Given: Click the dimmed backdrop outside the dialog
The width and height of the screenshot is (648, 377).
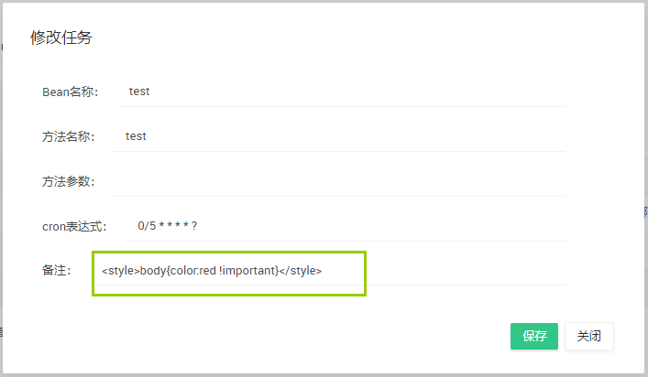Looking at the screenshot, I should coord(644,137).
